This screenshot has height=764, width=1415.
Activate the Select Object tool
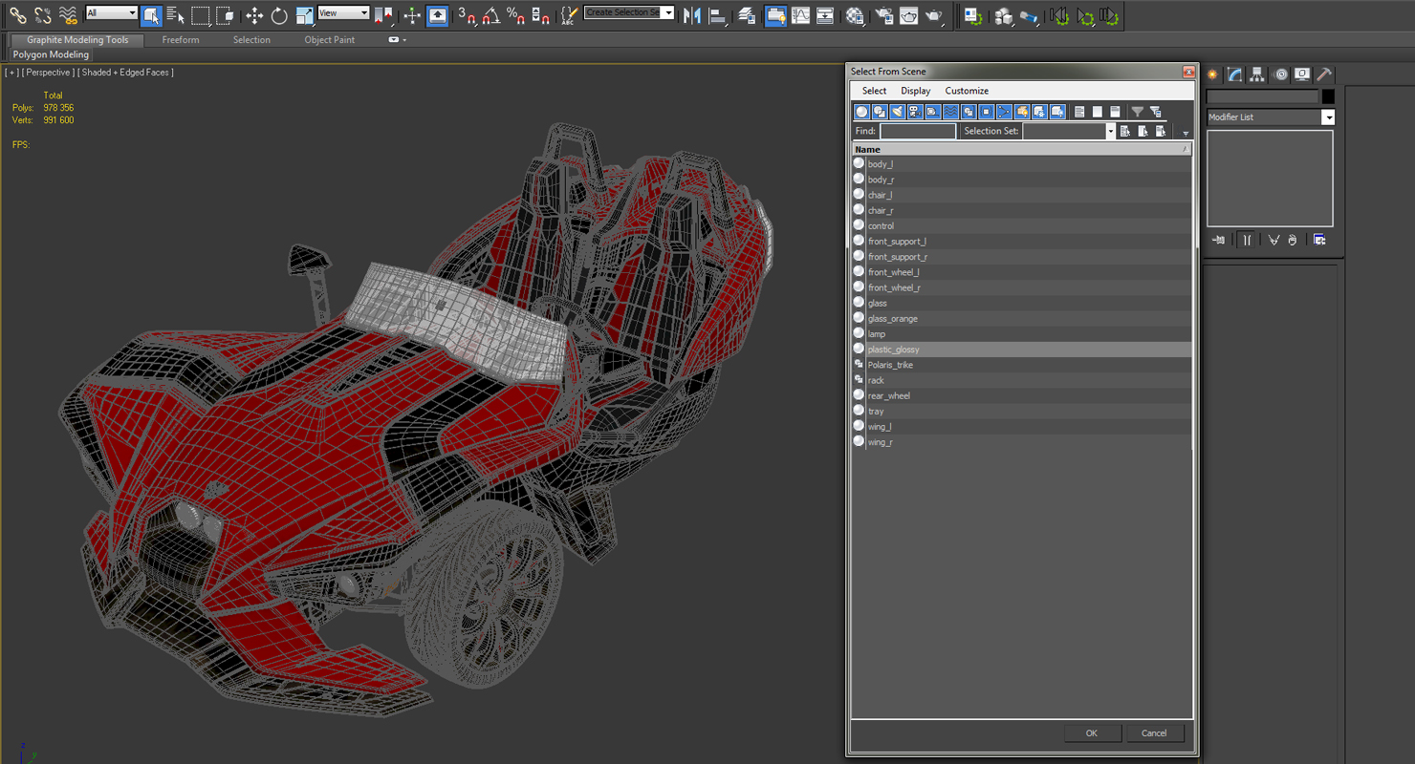tap(151, 15)
